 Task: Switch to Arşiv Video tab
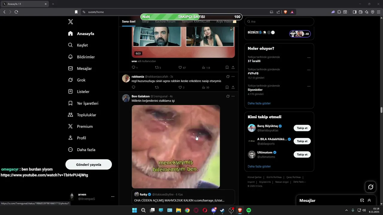coord(226,21)
